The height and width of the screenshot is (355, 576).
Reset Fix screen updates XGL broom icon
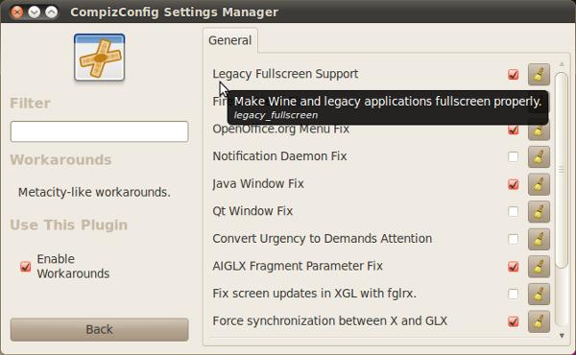click(x=539, y=294)
